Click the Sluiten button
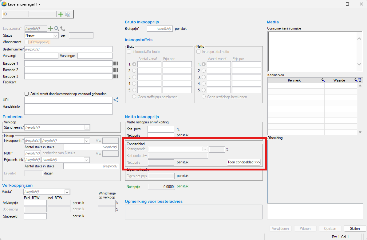Image resolution: width=367 pixels, height=240 pixels. [355, 229]
